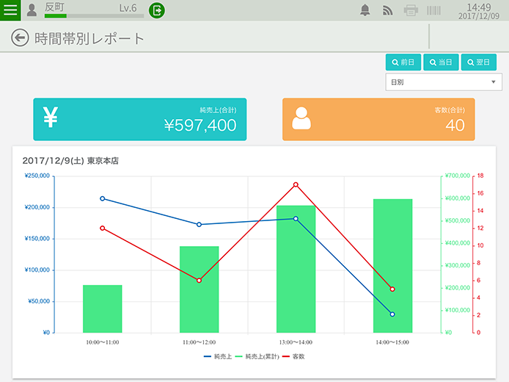Screen dimensions: 509x382
Task: Open the hamburger main menu
Action: (x=11, y=10)
